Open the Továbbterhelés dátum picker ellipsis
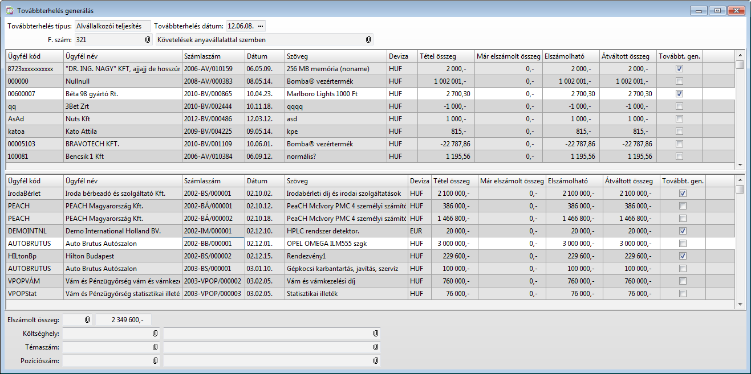This screenshot has height=374, width=751. point(261,26)
